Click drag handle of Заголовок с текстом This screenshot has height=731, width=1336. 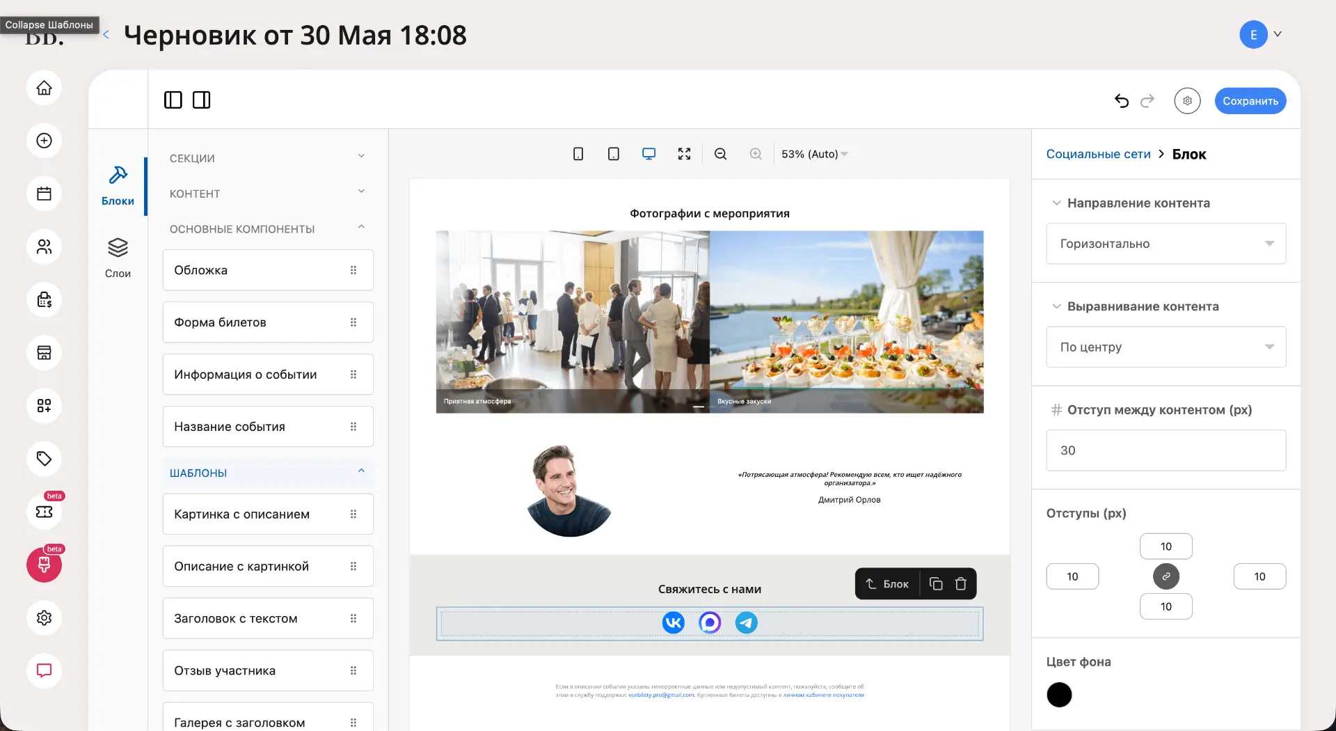coord(353,619)
